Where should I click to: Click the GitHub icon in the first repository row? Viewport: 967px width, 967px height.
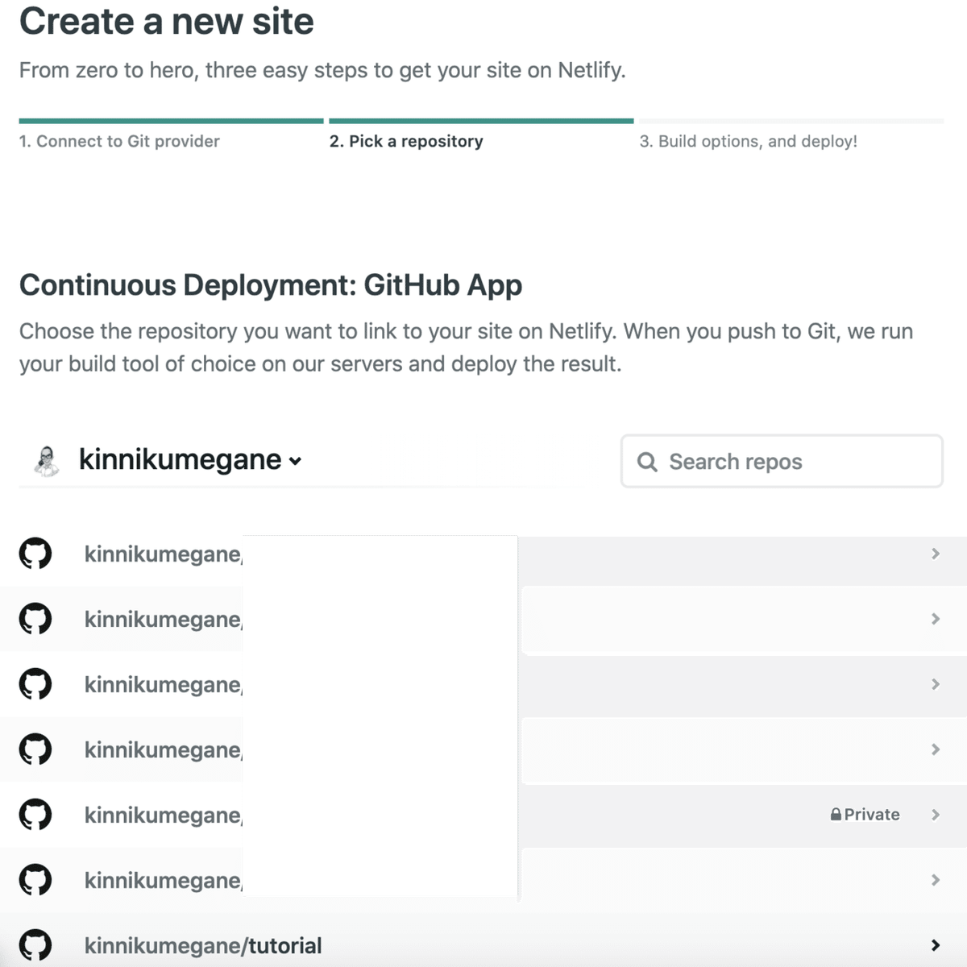tap(35, 554)
